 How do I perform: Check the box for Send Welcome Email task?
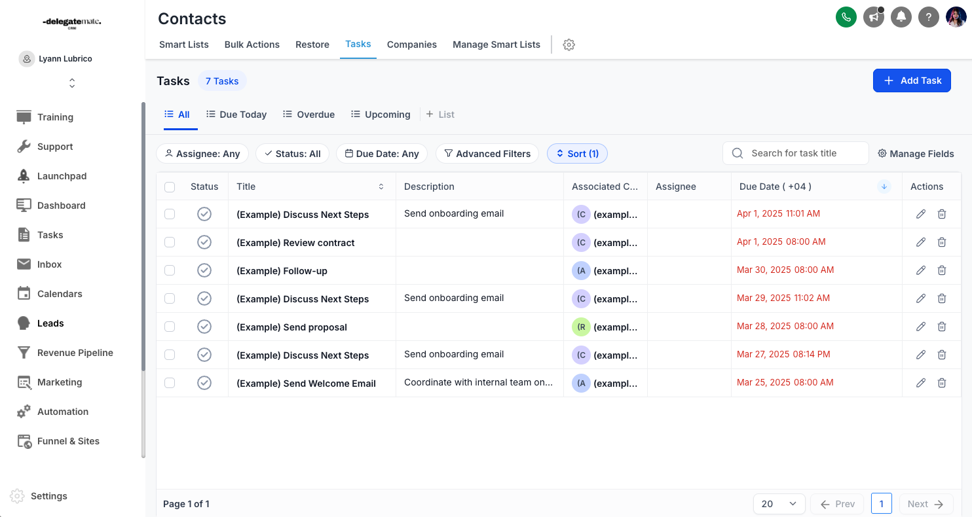pyautogui.click(x=170, y=383)
